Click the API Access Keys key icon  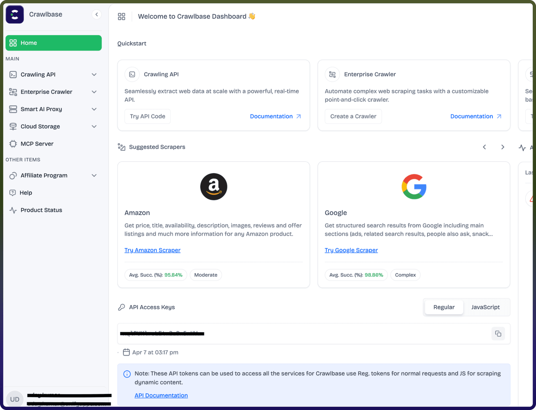pos(121,307)
